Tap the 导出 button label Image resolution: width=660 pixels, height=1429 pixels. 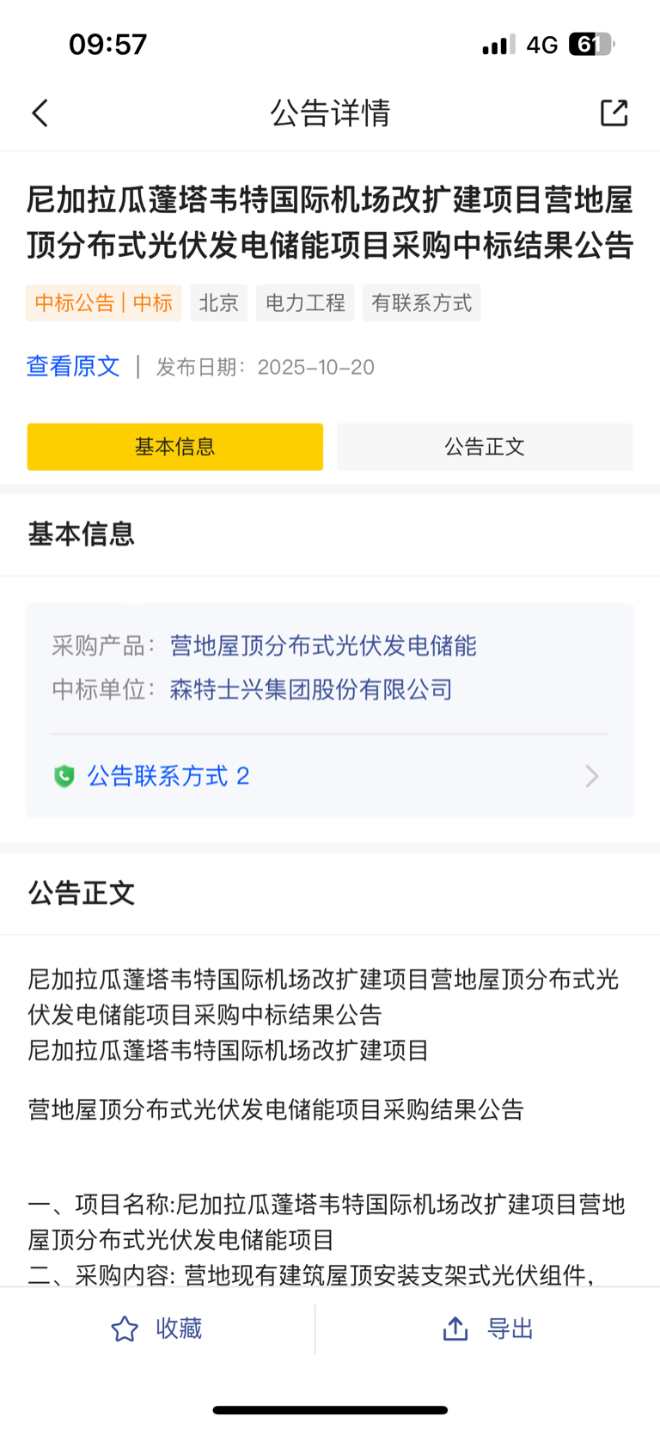tap(510, 1328)
